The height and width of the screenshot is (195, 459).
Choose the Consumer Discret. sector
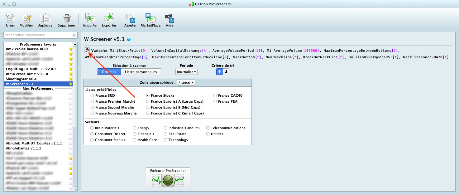tap(92, 134)
